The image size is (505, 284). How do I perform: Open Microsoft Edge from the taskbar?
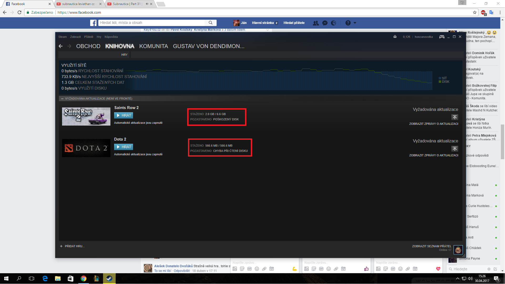tap(45, 278)
